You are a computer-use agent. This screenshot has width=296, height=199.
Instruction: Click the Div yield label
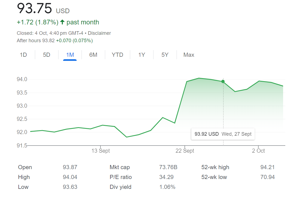point(120,187)
